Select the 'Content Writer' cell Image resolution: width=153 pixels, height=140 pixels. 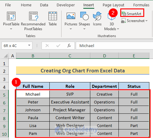70,118
